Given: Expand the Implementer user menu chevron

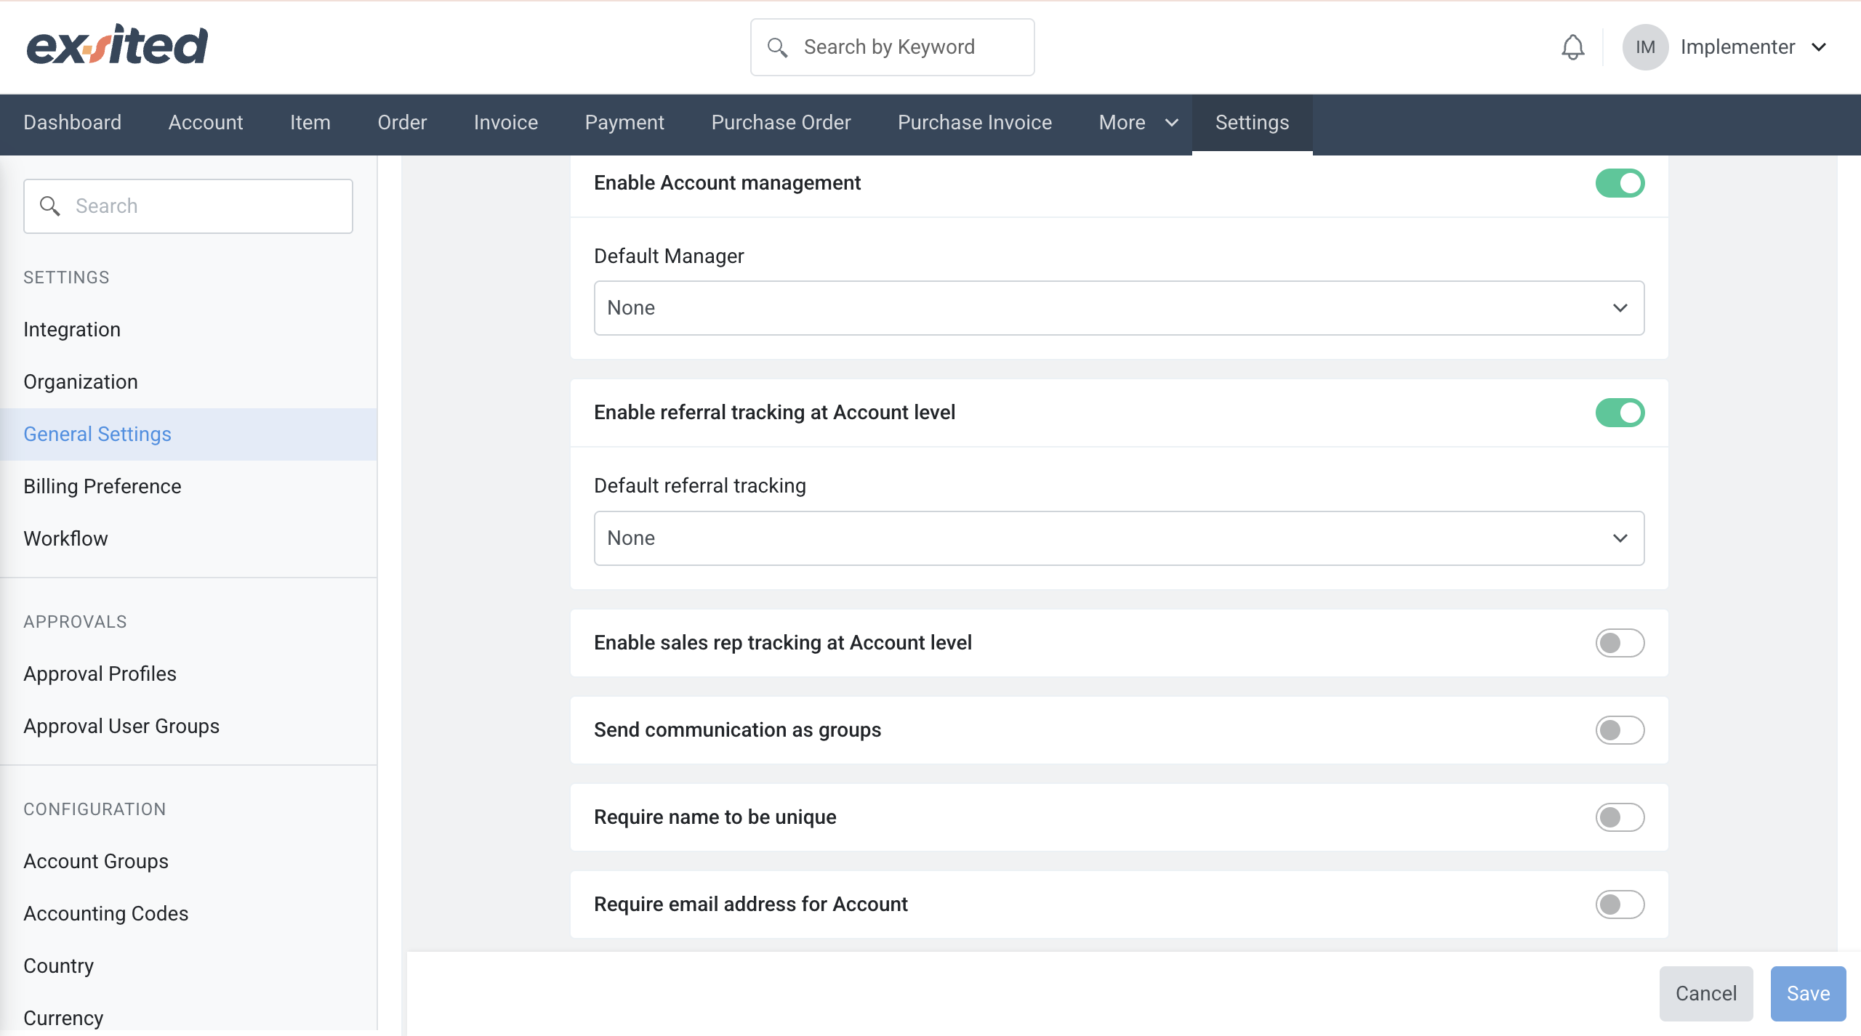Looking at the screenshot, I should [1819, 47].
